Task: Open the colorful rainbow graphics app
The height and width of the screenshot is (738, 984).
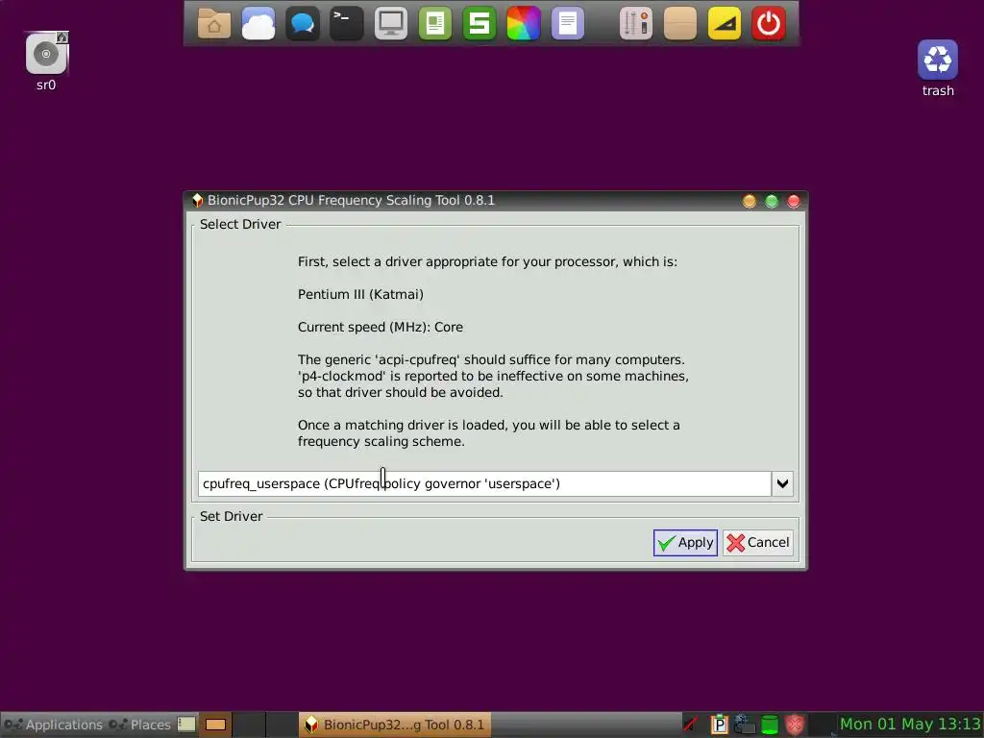Action: 524,24
